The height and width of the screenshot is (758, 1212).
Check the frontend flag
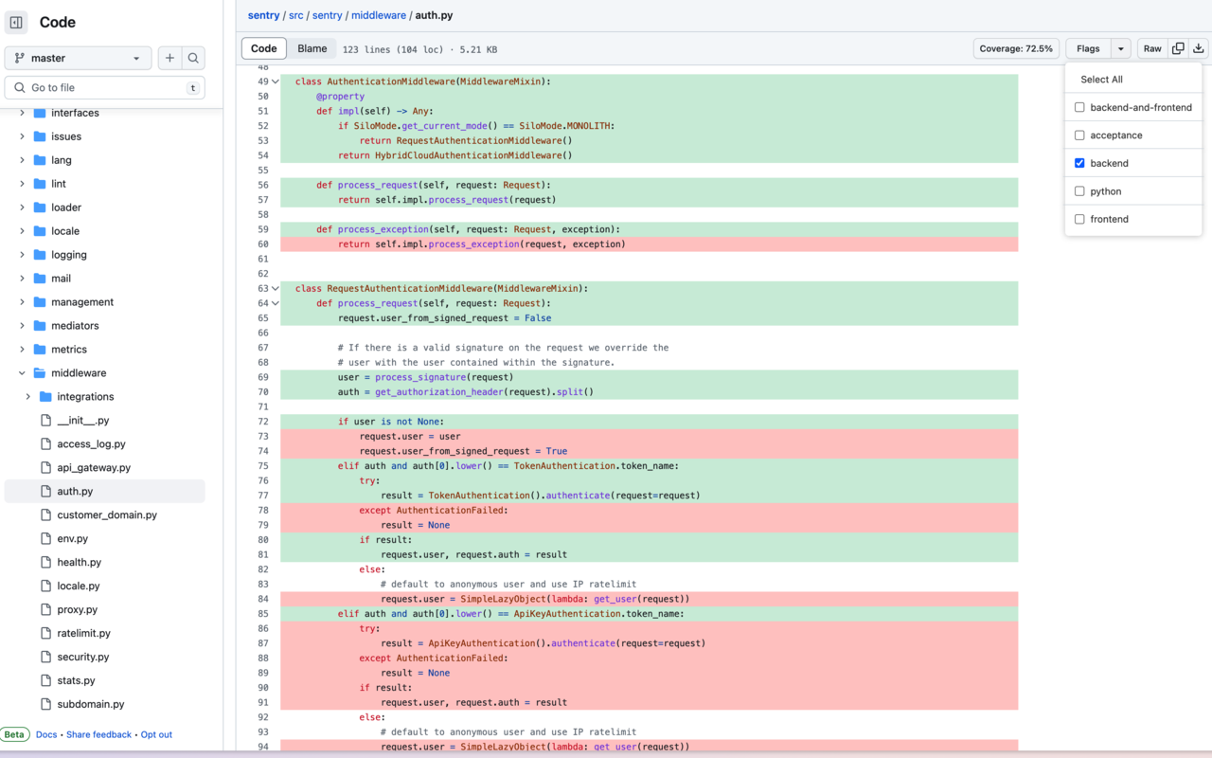[1078, 219]
